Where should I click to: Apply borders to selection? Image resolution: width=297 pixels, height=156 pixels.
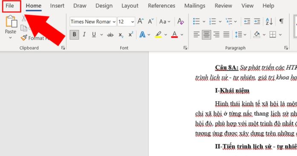(x=273, y=35)
